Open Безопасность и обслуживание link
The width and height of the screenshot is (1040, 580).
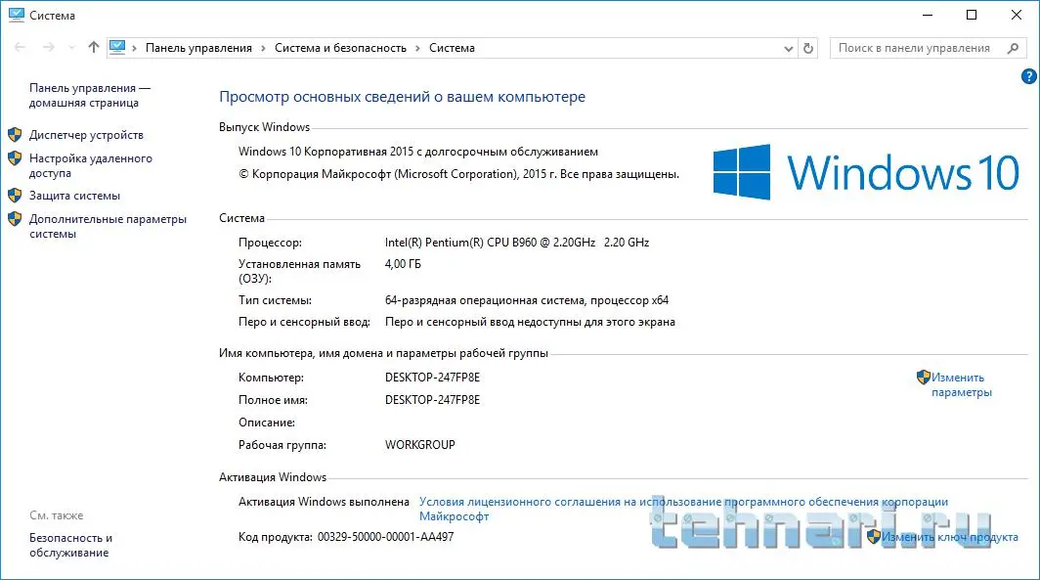[70, 545]
